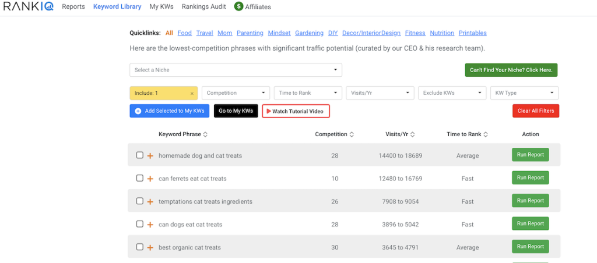Check temptations cat treats ingredients box

[x=140, y=201]
